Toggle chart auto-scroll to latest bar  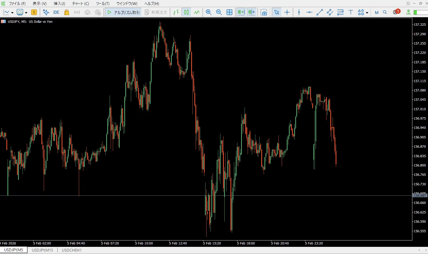pos(241,12)
